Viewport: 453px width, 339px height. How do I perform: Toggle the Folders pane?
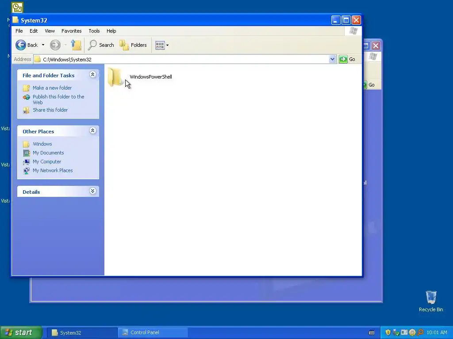click(133, 45)
